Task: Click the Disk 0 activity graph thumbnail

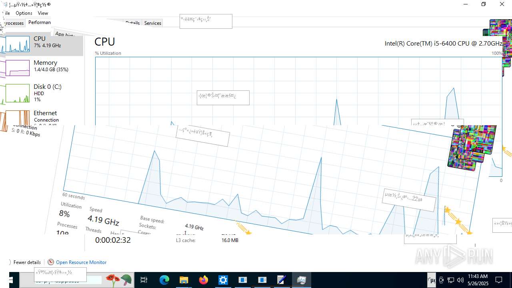Action: (17, 93)
